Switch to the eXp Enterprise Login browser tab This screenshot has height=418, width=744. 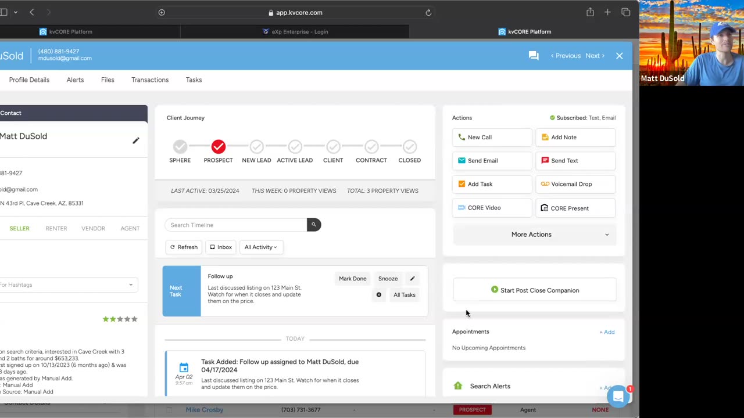click(x=295, y=32)
